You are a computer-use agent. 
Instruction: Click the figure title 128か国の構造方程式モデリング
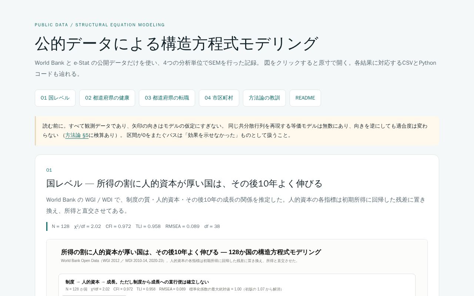(191, 252)
